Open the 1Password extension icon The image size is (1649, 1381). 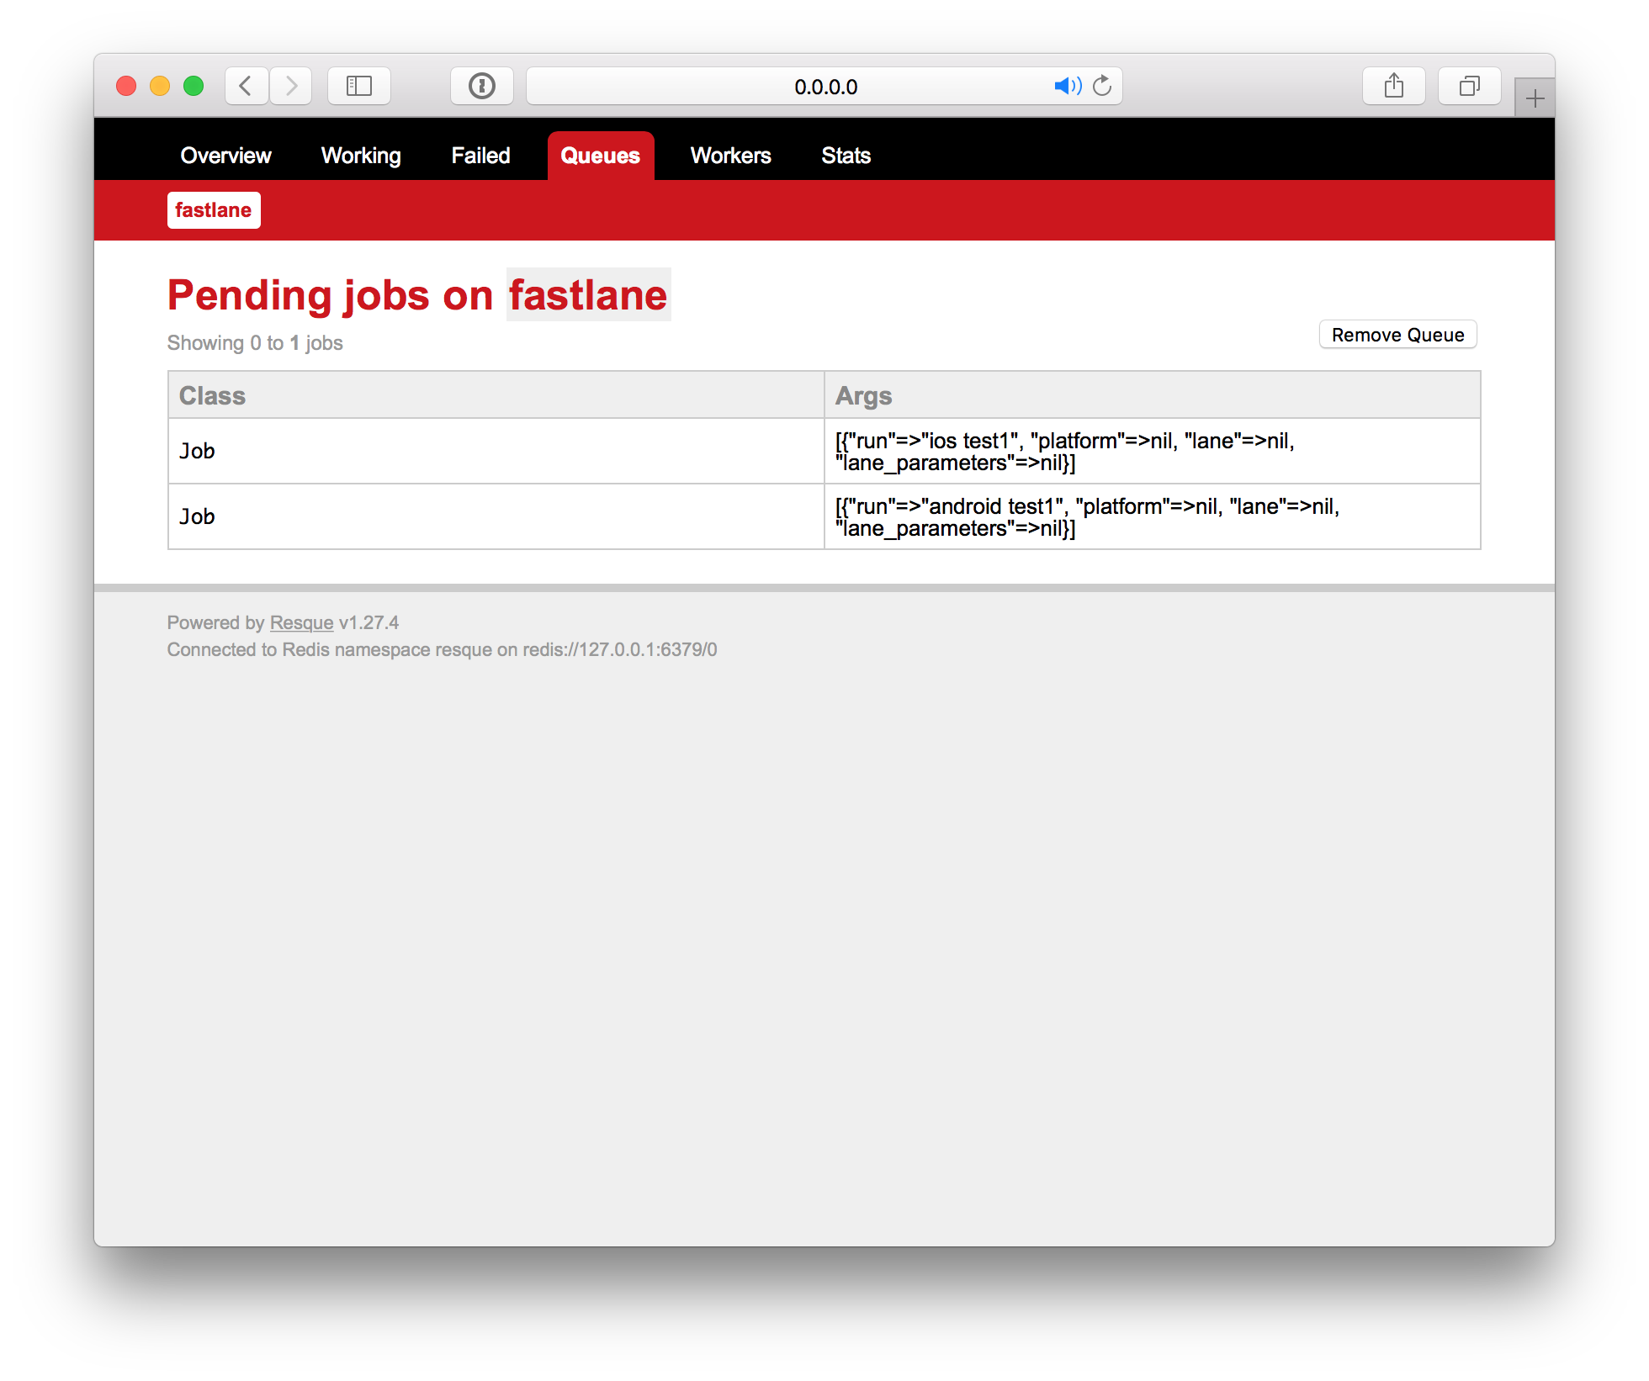(x=481, y=86)
